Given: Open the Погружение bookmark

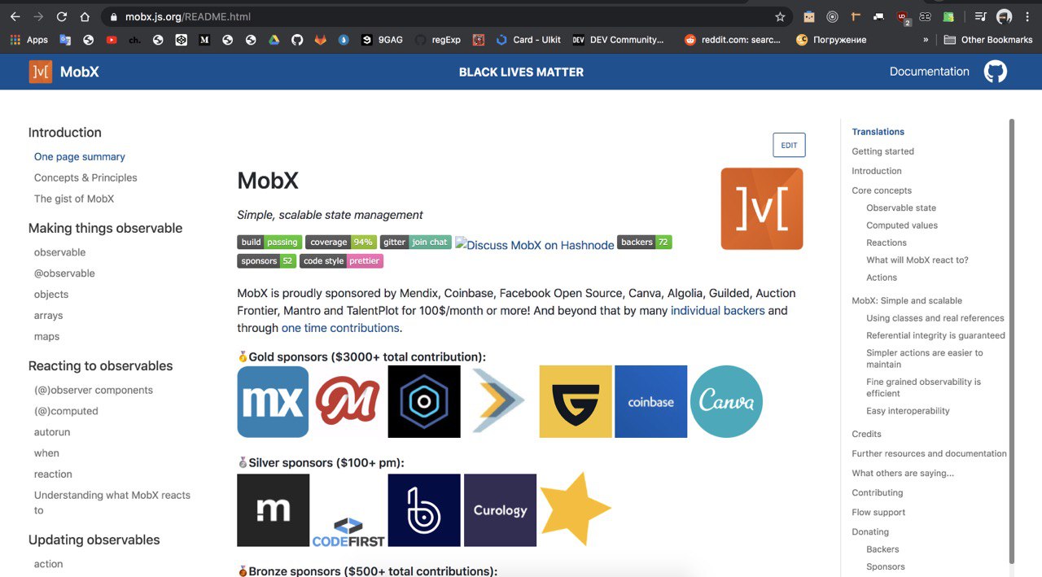Looking at the screenshot, I should 831,39.
